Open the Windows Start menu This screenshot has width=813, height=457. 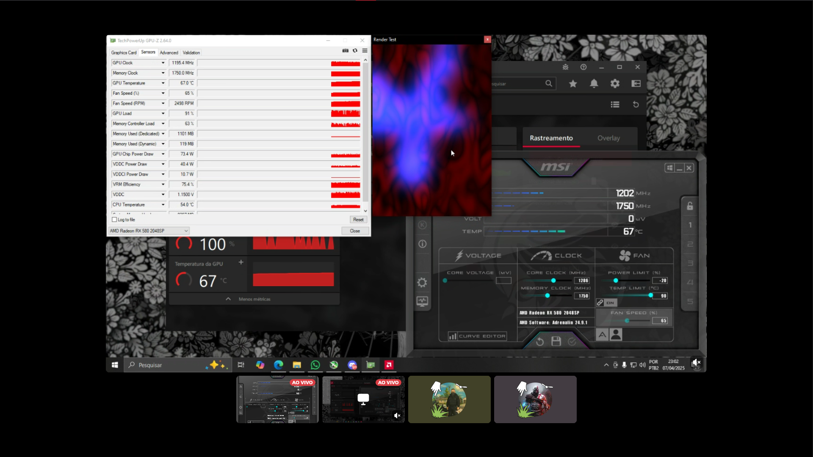pos(115,365)
